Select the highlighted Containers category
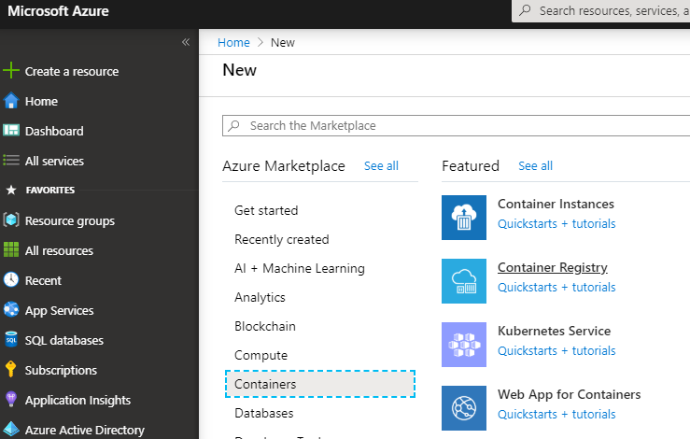The width and height of the screenshot is (690, 439). click(320, 384)
